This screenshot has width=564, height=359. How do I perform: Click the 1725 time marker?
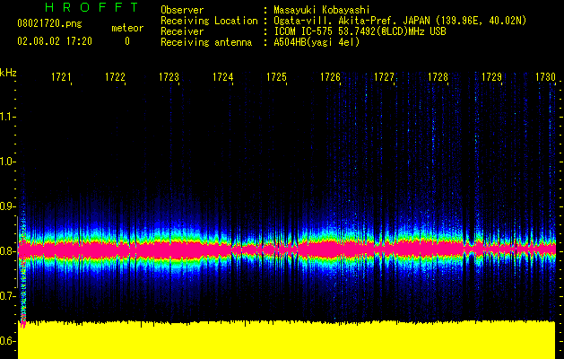[x=276, y=78]
